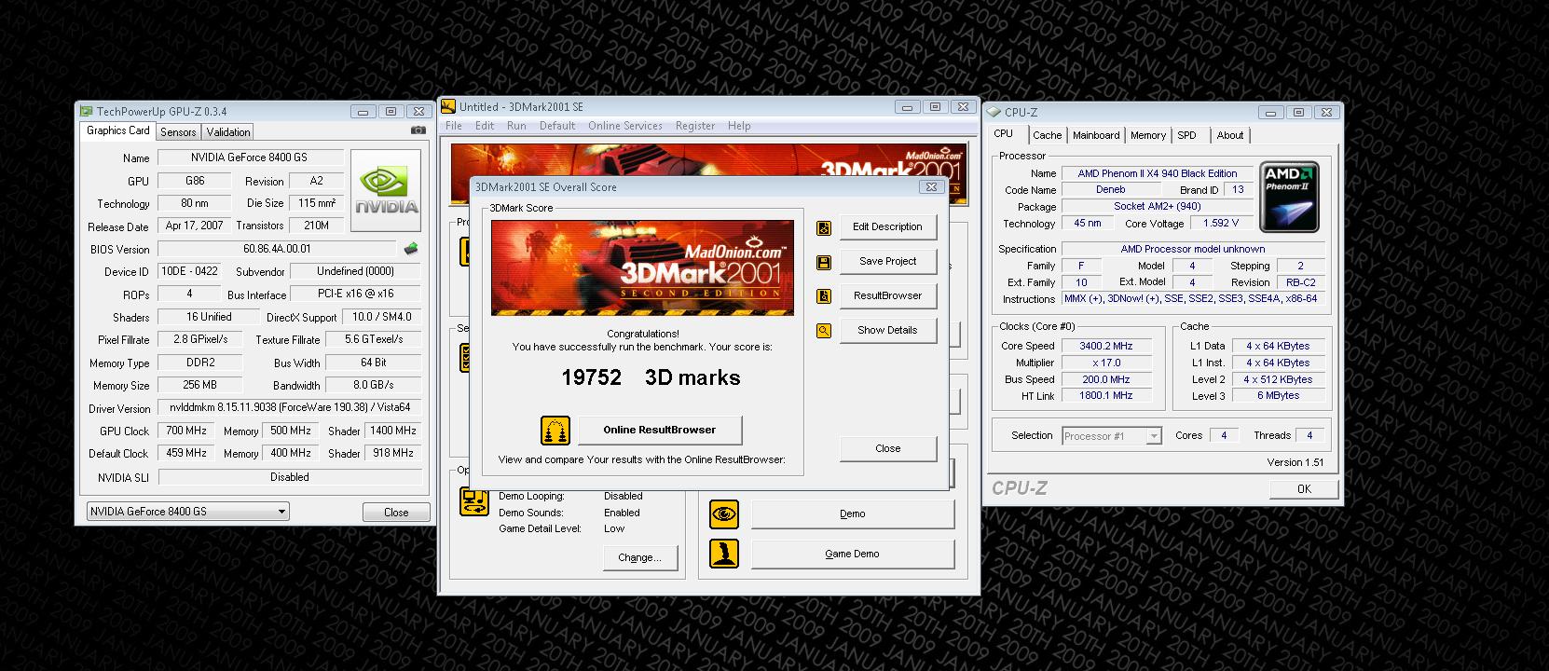1549x671 pixels.
Task: Click the 3DMark2001 SE title bar icon
Action: (448, 106)
